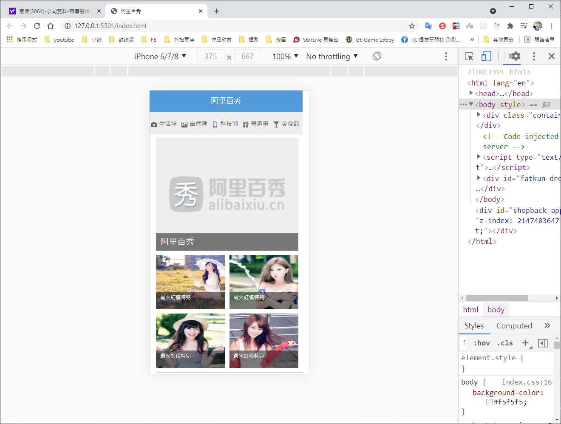Open the red S extension icon

click(442, 26)
